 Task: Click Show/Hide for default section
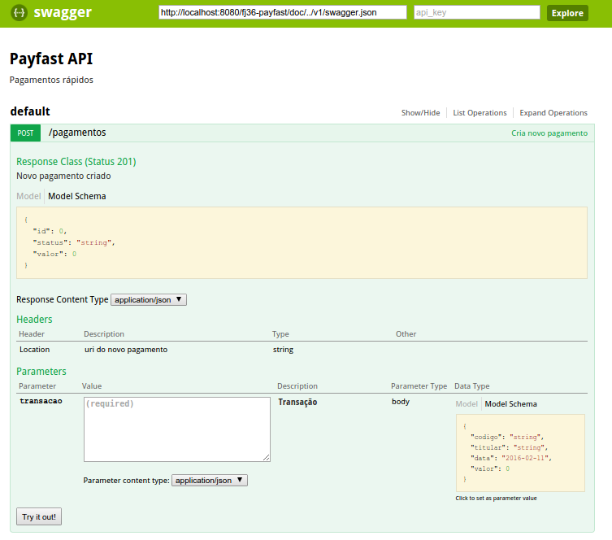[420, 113]
